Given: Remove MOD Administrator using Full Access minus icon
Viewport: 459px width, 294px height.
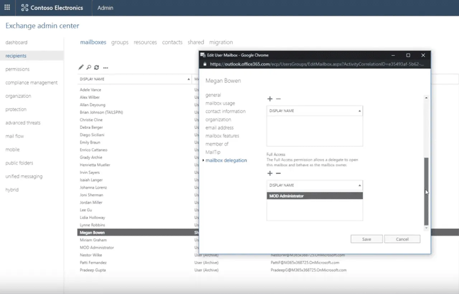Looking at the screenshot, I should pos(278,173).
